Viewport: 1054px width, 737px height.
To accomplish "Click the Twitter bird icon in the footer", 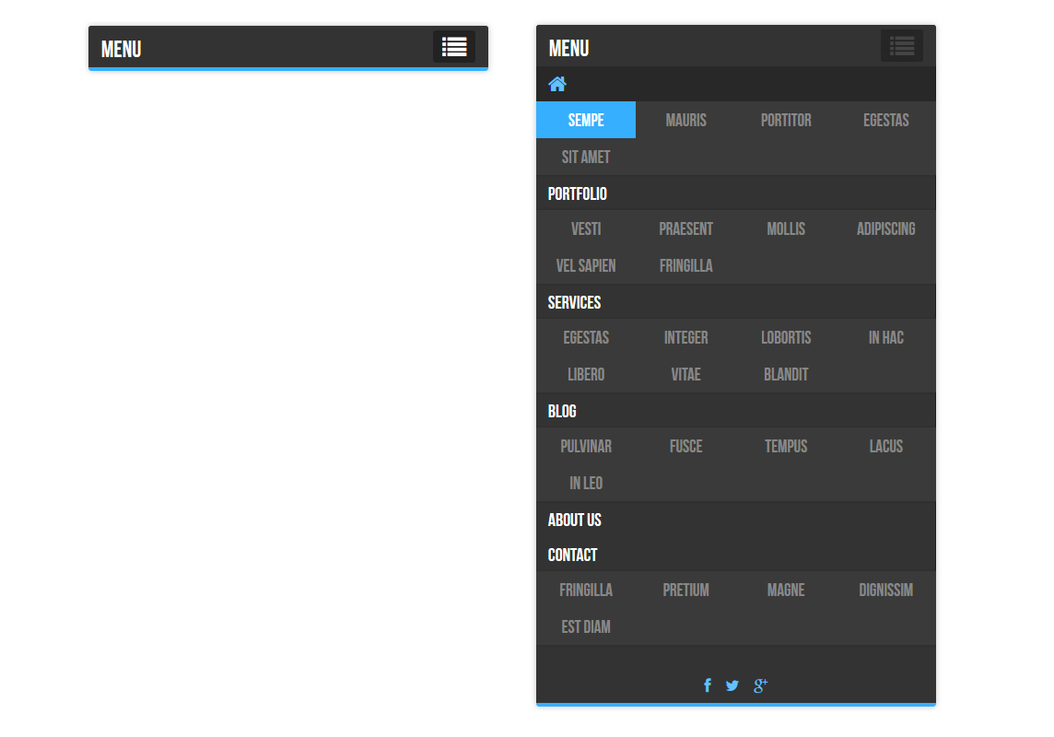I will (x=732, y=685).
